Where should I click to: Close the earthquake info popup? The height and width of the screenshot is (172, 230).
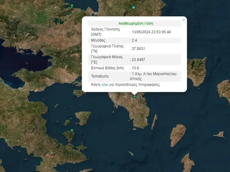pyautogui.click(x=183, y=19)
